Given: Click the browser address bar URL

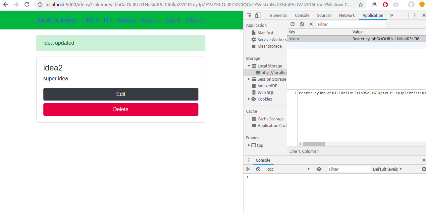Looking at the screenshot, I should [199, 5].
